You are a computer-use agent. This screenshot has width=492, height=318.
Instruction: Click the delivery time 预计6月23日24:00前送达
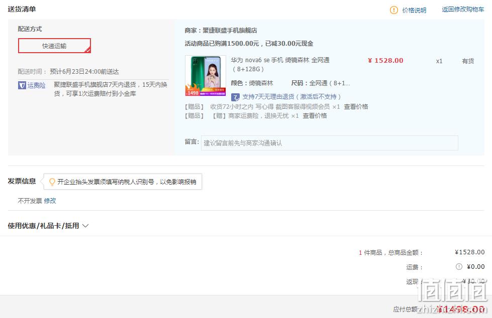point(84,71)
